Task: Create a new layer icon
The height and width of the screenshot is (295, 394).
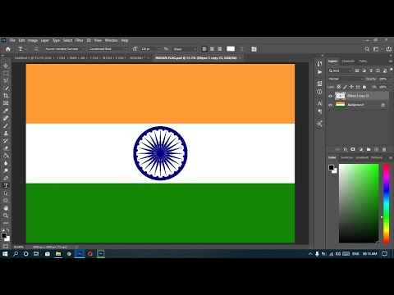Action: click(377, 149)
